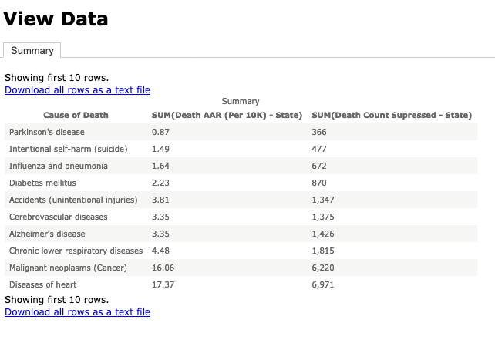Select the SUM(Death Count Supressed - State) header
495x340 pixels.
coord(392,115)
